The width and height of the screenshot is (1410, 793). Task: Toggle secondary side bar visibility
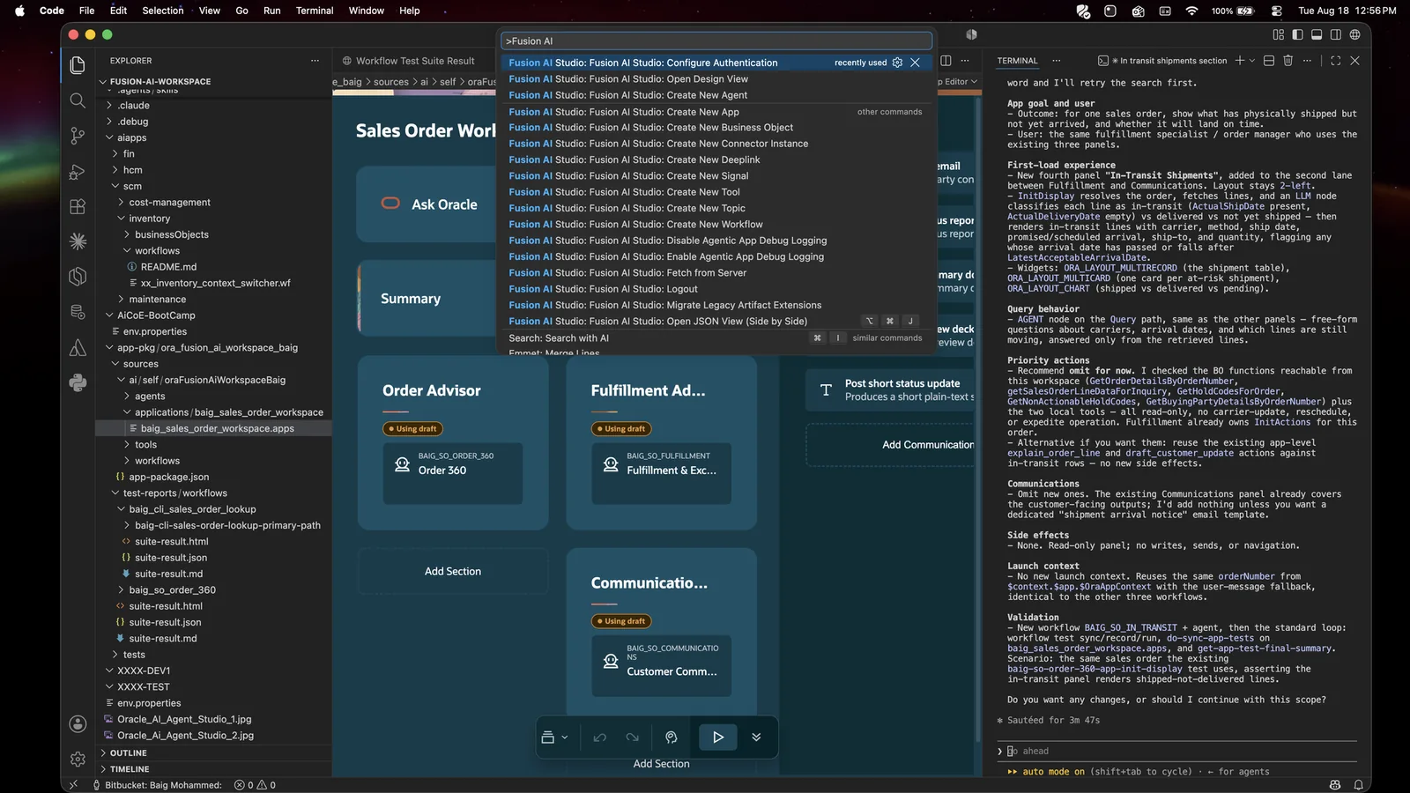coord(1336,34)
